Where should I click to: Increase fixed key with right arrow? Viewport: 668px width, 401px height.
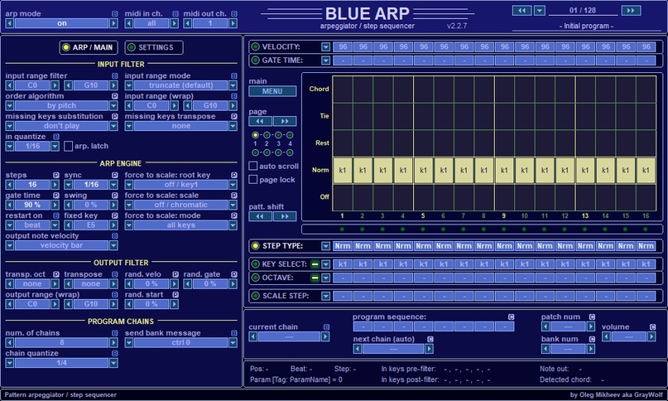113,225
